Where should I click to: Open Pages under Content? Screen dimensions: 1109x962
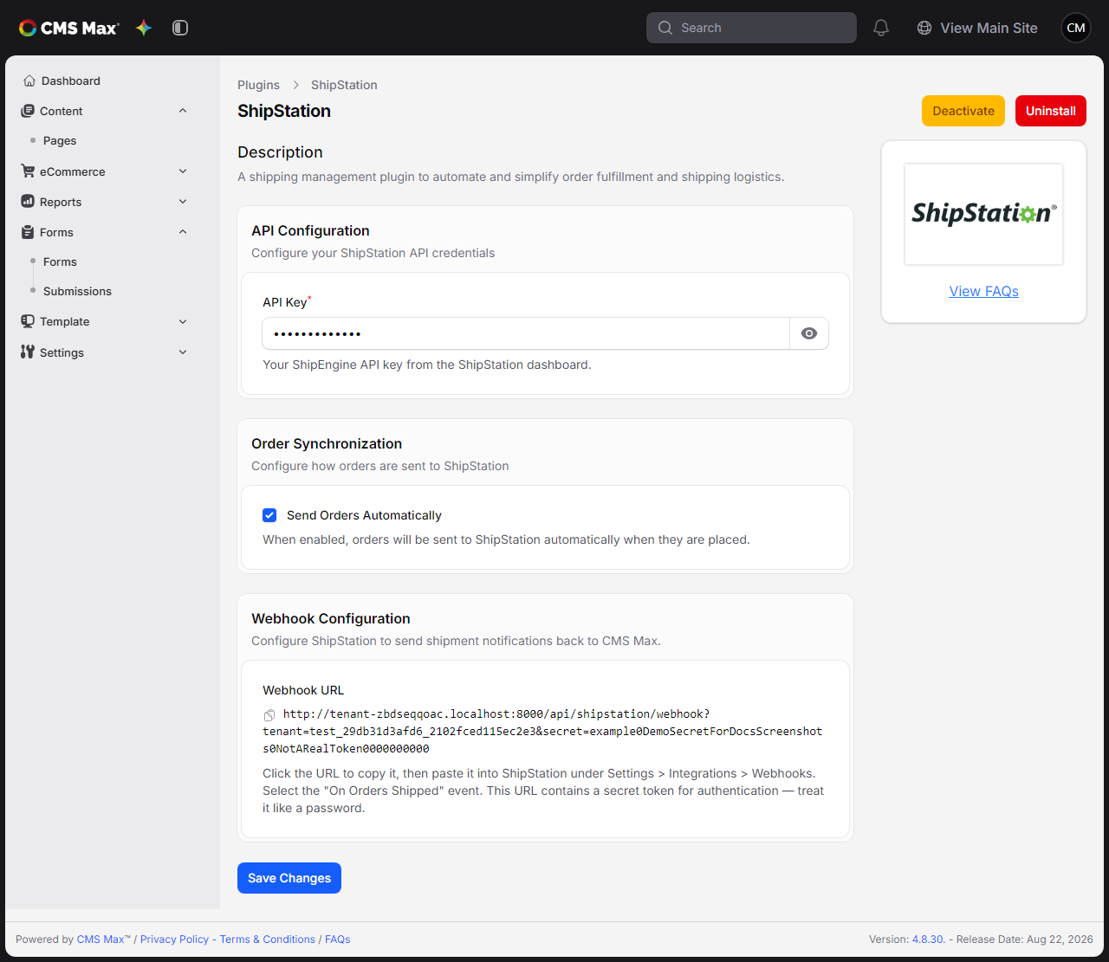point(60,140)
